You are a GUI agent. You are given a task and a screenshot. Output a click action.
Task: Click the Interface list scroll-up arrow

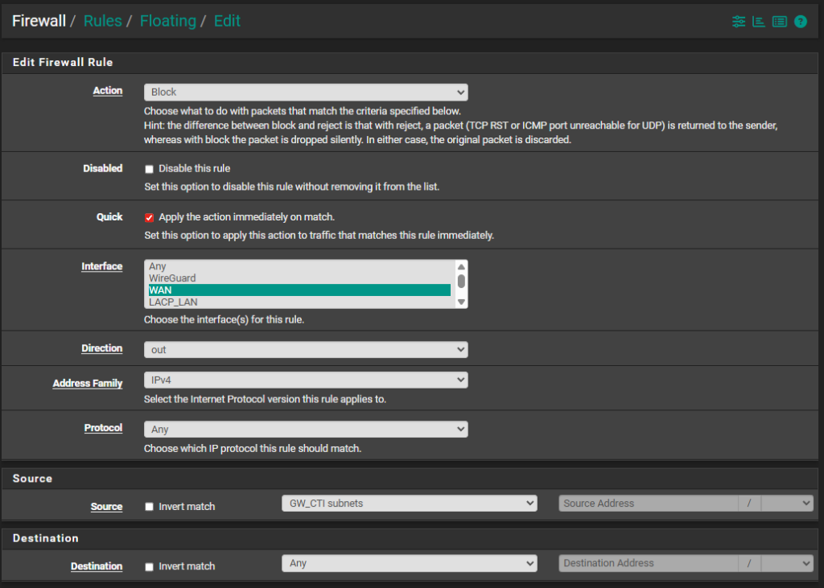pyautogui.click(x=461, y=267)
